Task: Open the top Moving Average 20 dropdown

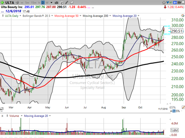Action: [x=138, y=16]
